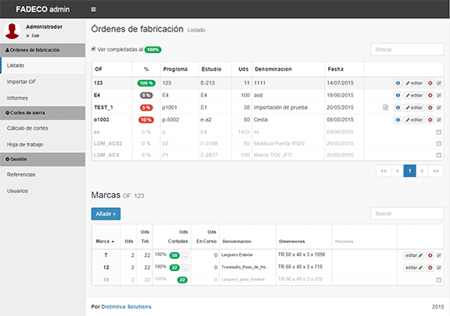
Task: Go to next page with '>' button
Action: click(422, 171)
